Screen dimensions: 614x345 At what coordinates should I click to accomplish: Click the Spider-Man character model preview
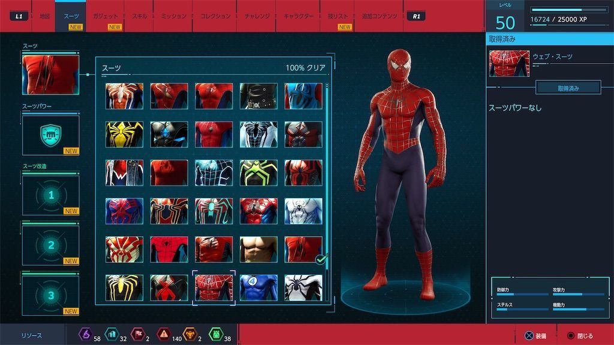pos(401,174)
